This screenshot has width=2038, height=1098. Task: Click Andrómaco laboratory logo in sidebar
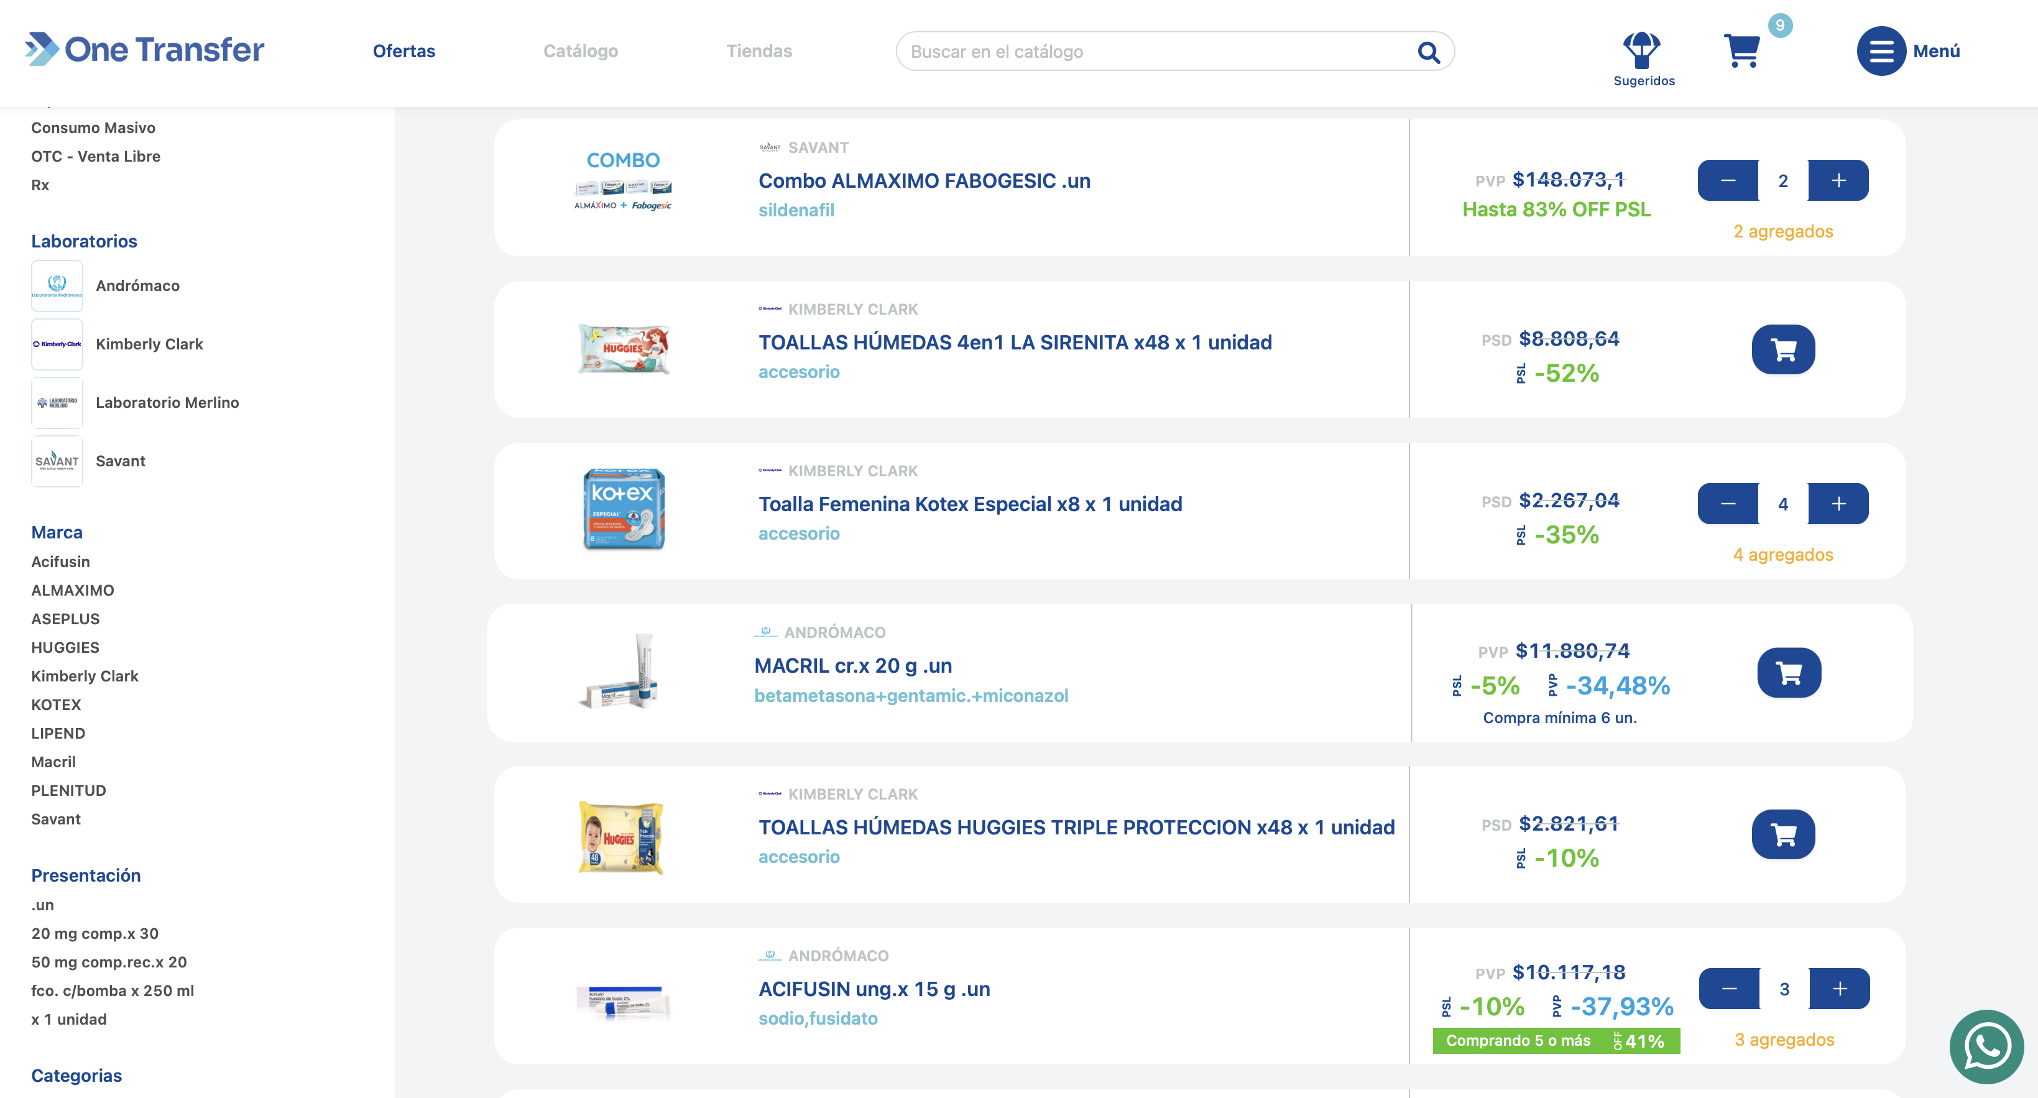tap(57, 285)
